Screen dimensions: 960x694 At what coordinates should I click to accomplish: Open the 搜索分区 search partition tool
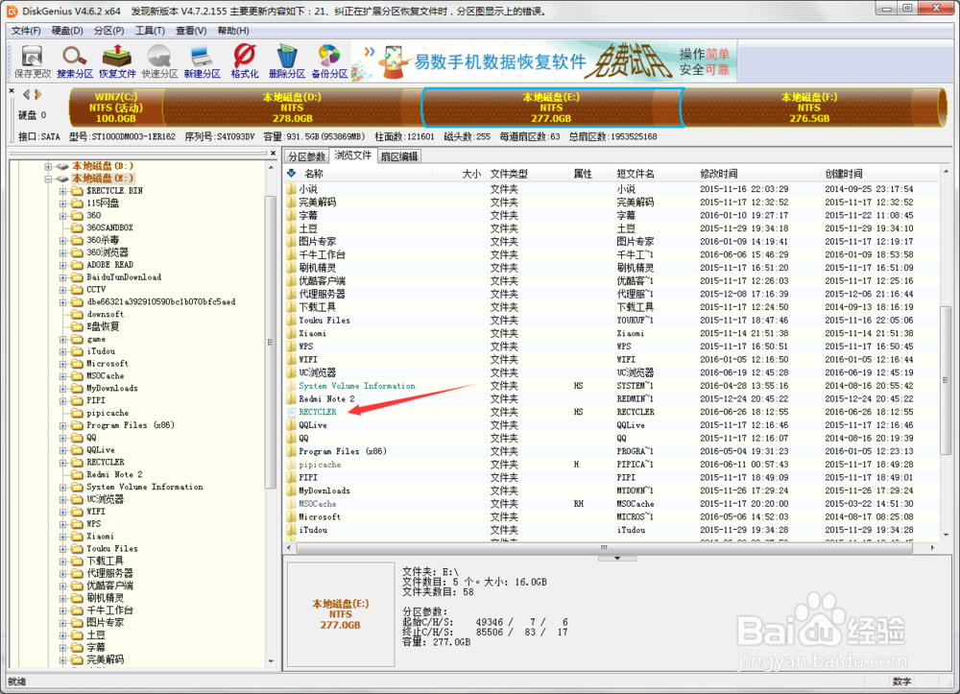[x=75, y=61]
